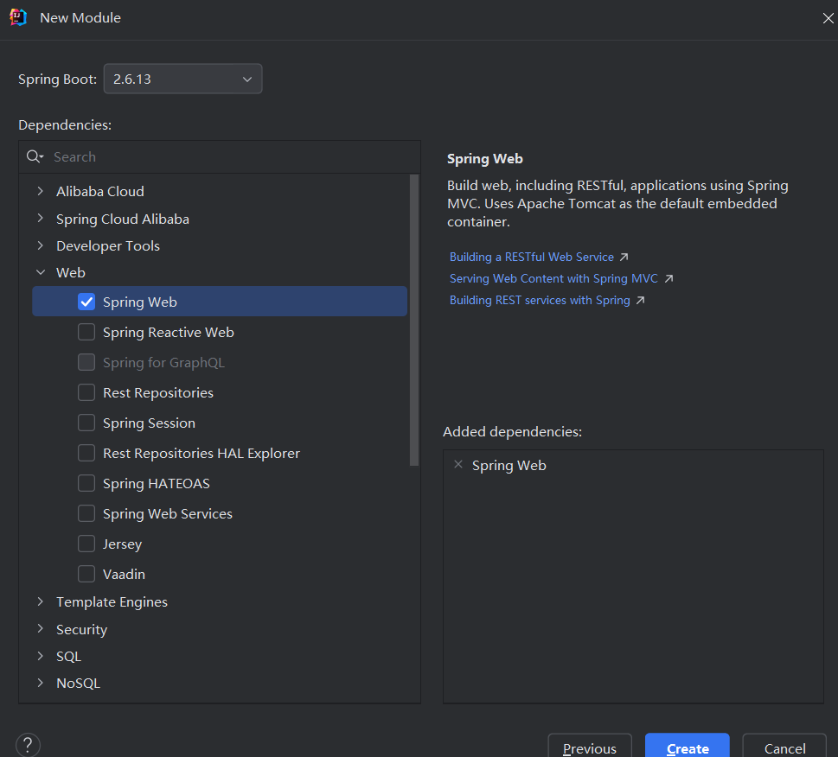838x757 pixels.
Task: Collapse the Web category
Action: 41,272
